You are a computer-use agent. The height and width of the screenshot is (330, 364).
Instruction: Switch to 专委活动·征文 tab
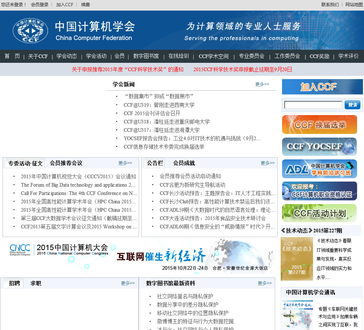25,163
